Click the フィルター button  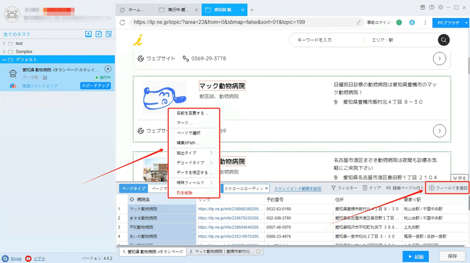pos(344,188)
